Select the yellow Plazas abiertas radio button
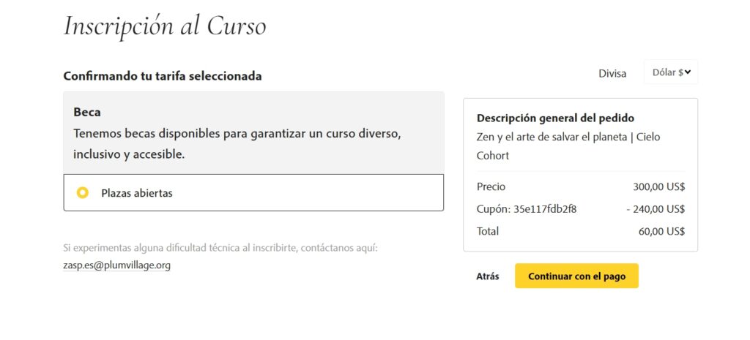Screen dimensions: 750x340 click(83, 193)
